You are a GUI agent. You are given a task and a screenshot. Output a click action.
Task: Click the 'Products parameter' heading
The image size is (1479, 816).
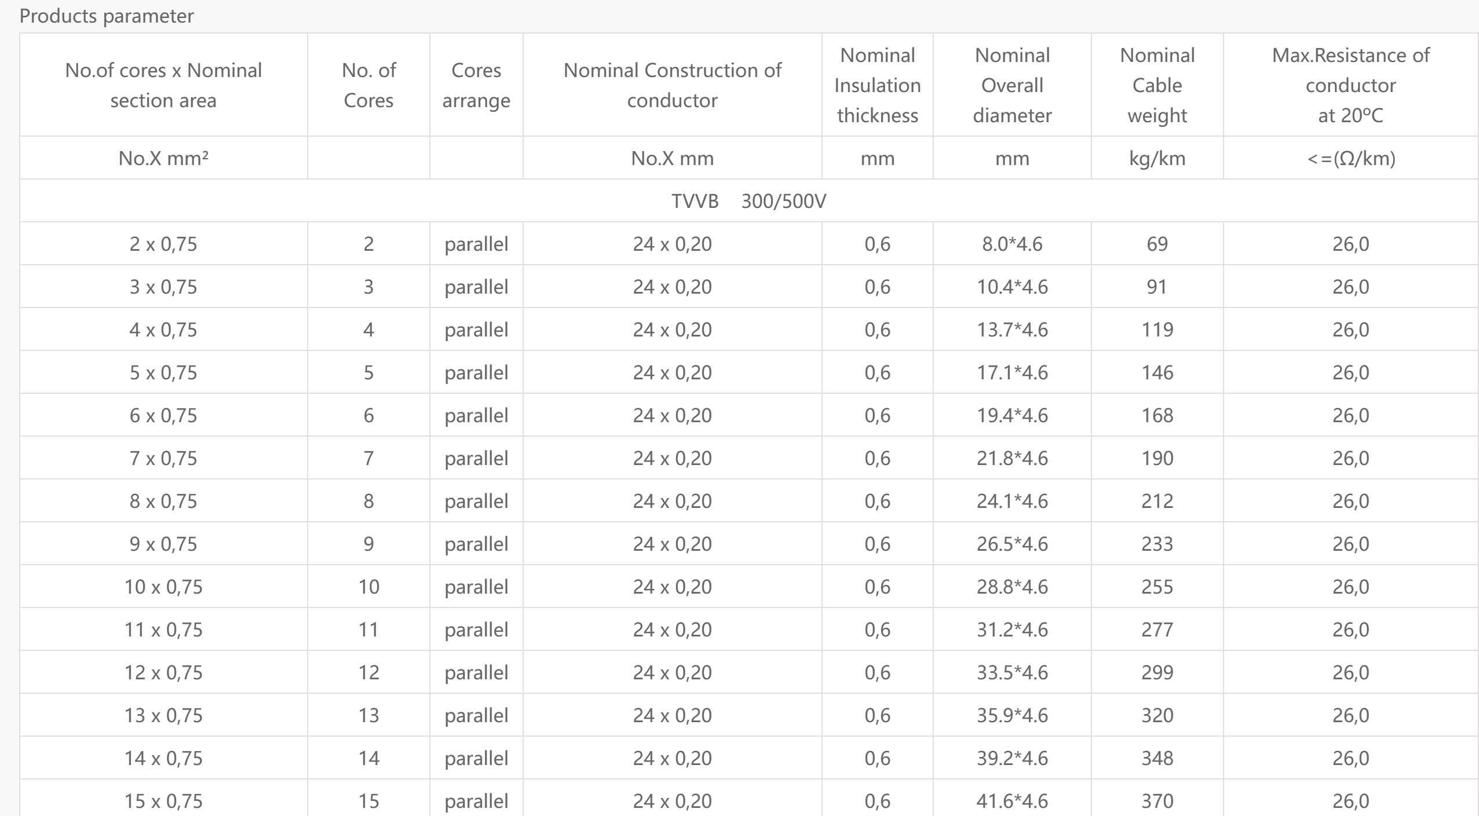tap(107, 16)
